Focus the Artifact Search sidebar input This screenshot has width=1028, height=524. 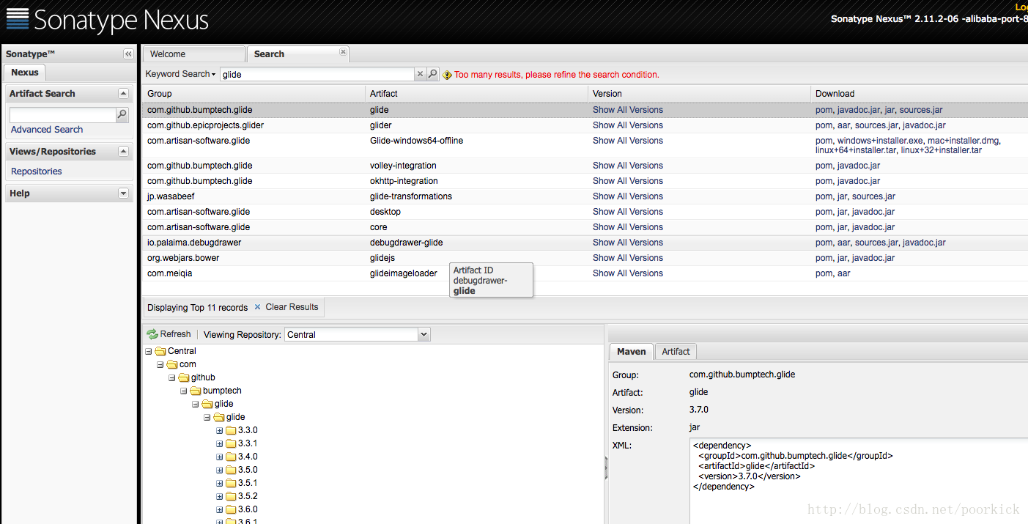[x=62, y=115]
